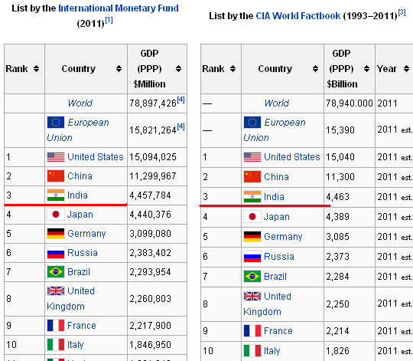Click Japan flag in IMF table

point(56,215)
